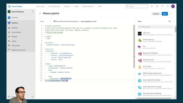Click the azure-pipelines-1.yml file name

click(88, 21)
